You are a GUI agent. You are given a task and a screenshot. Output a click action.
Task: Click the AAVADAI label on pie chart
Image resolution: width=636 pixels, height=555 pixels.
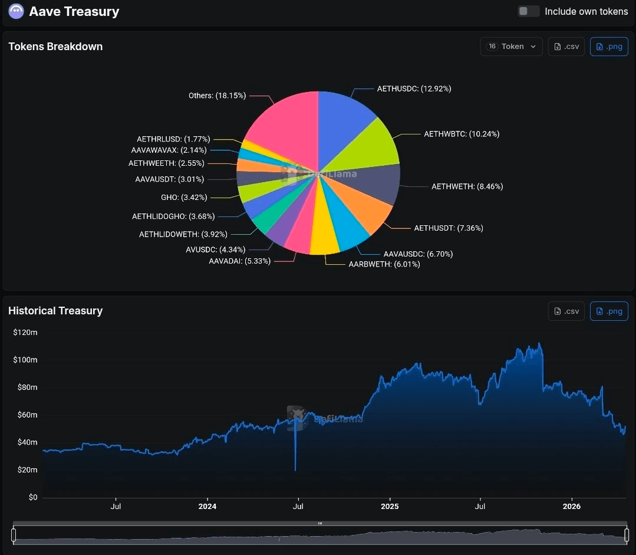pyautogui.click(x=239, y=261)
